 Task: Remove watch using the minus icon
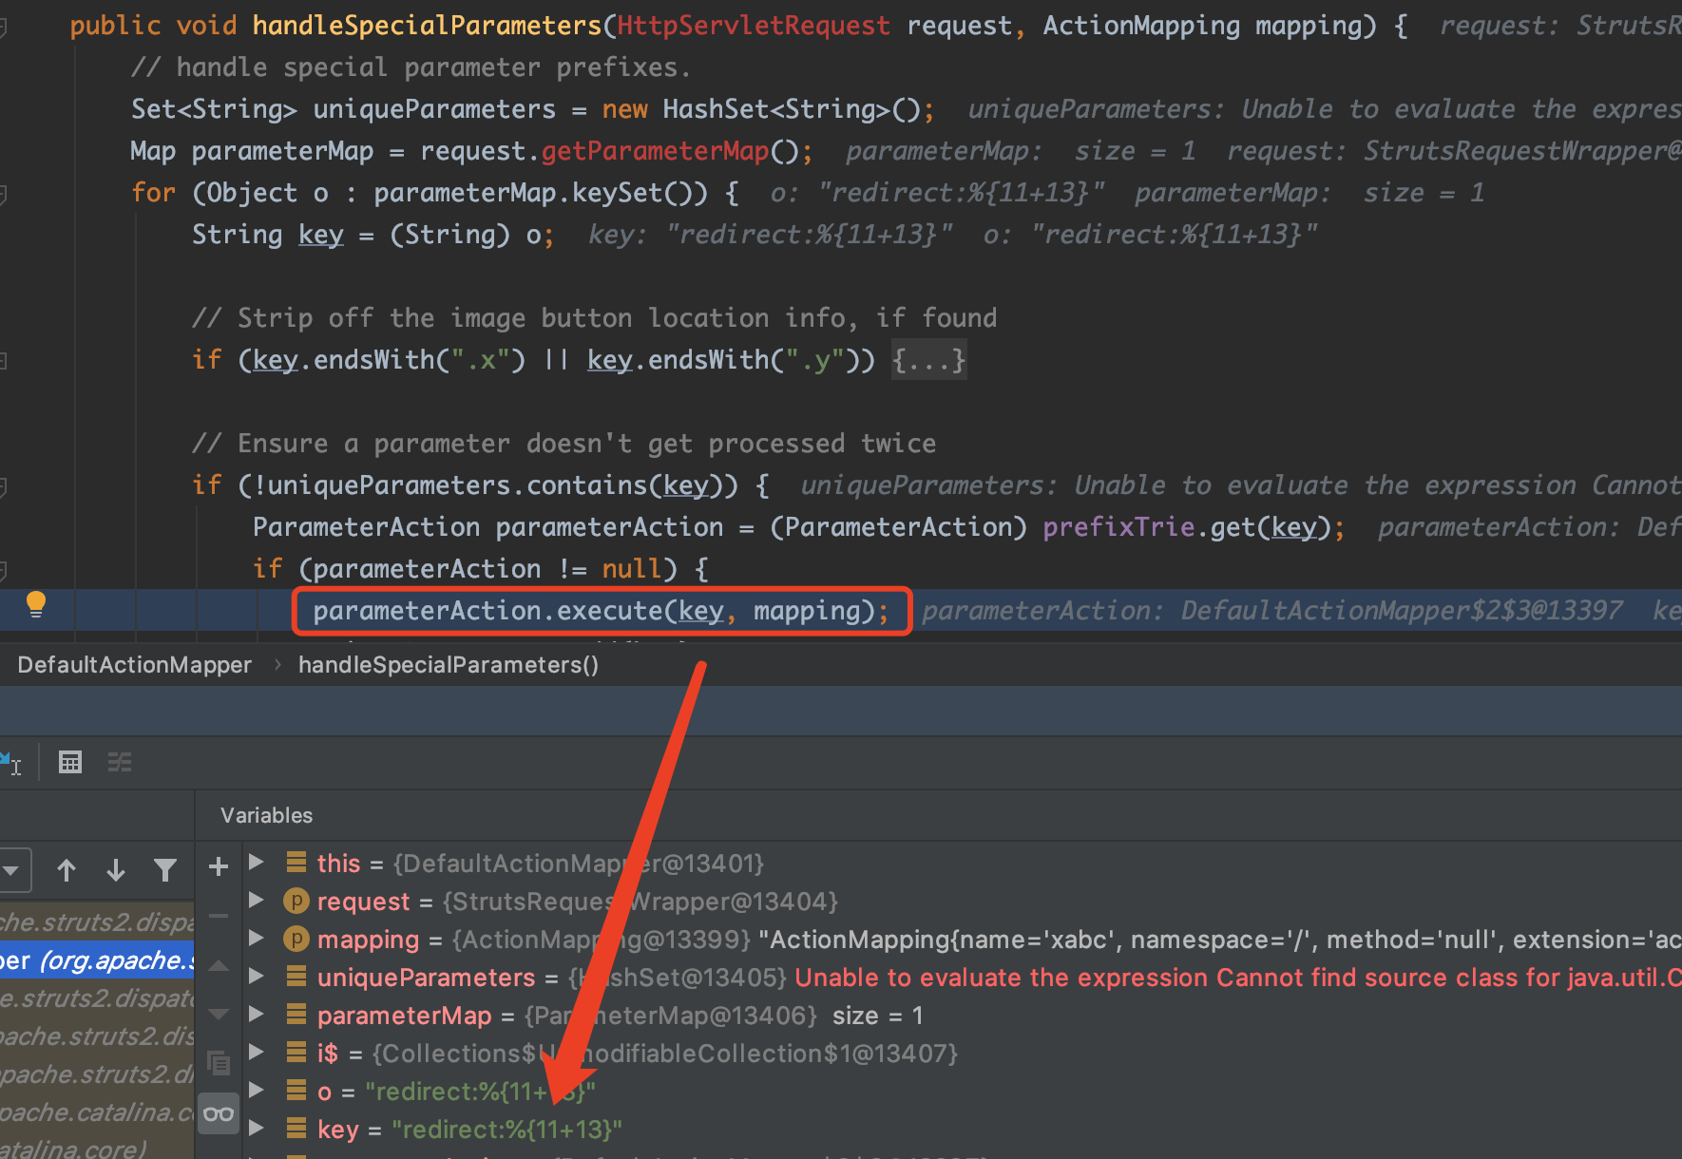pyautogui.click(x=219, y=917)
